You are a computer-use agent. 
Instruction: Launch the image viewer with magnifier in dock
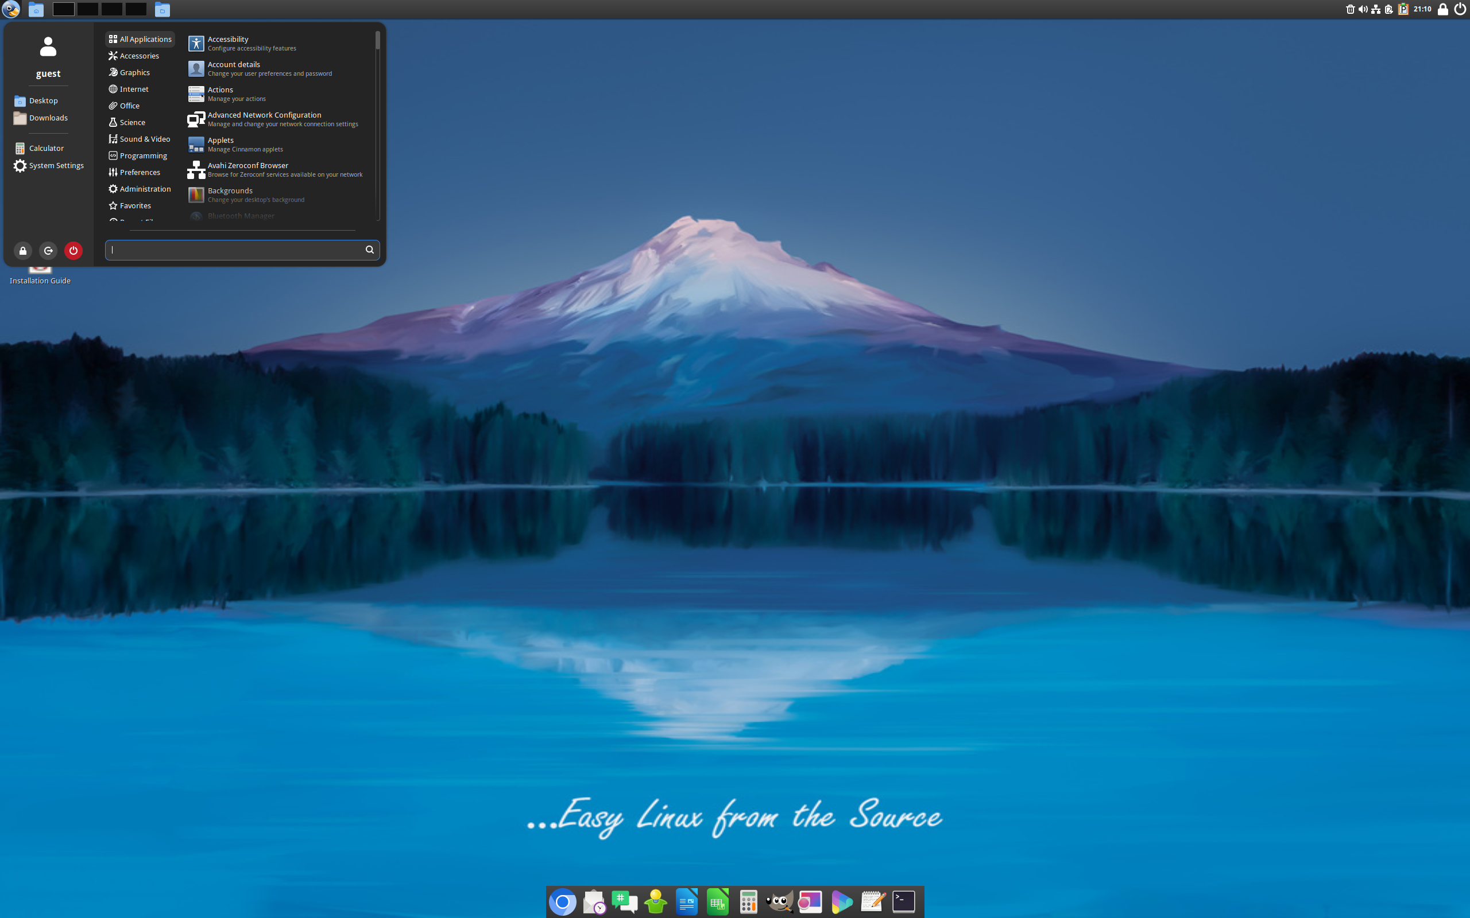pyautogui.click(x=810, y=901)
